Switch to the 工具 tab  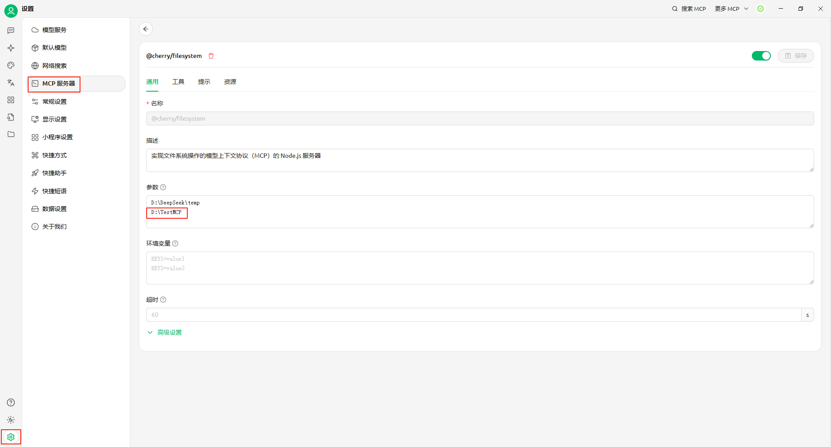tap(178, 82)
